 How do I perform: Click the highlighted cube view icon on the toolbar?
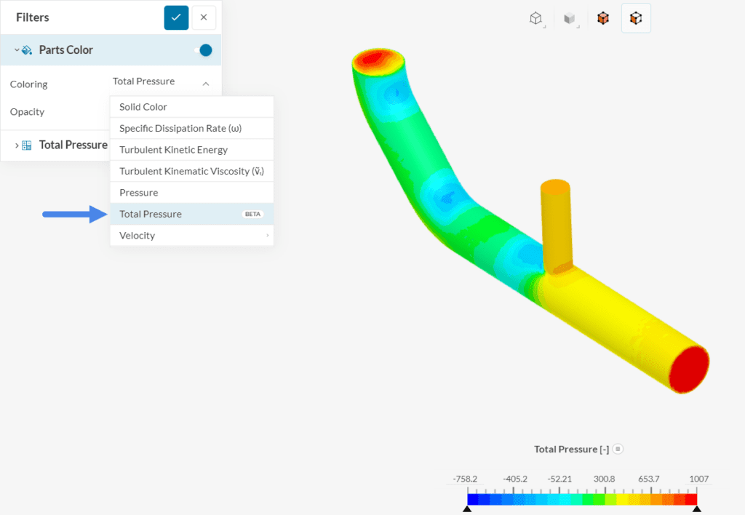pos(636,17)
